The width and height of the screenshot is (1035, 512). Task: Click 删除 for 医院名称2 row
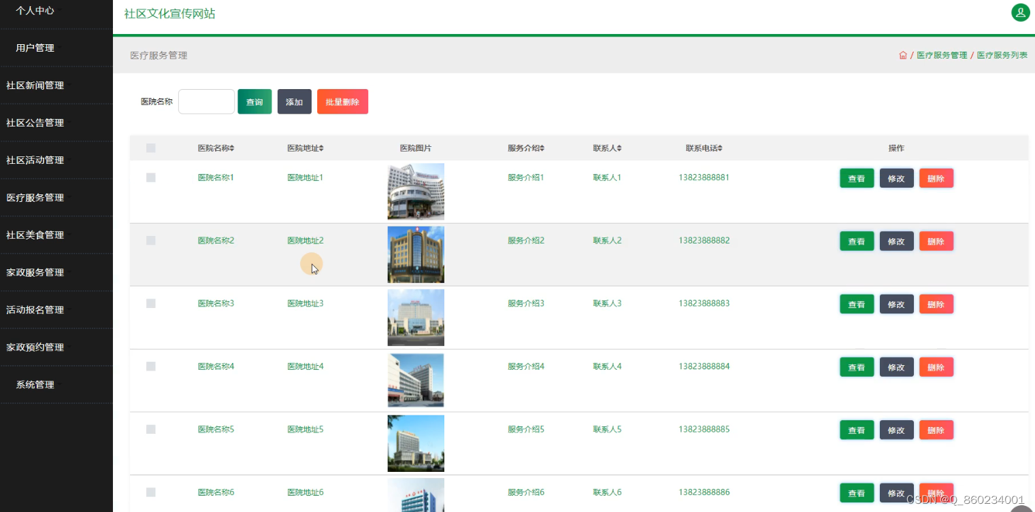[936, 241]
